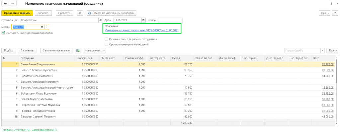Open ФОТ value 63 000,00 for Габровская

pyautogui.click(x=328, y=105)
